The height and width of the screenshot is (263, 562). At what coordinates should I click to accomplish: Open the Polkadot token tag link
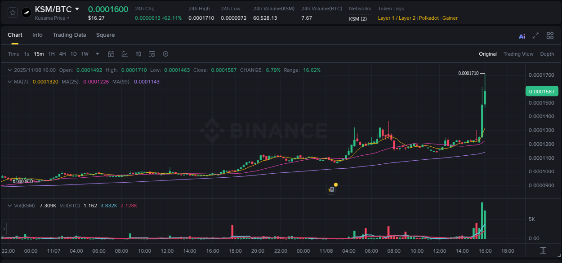point(428,18)
